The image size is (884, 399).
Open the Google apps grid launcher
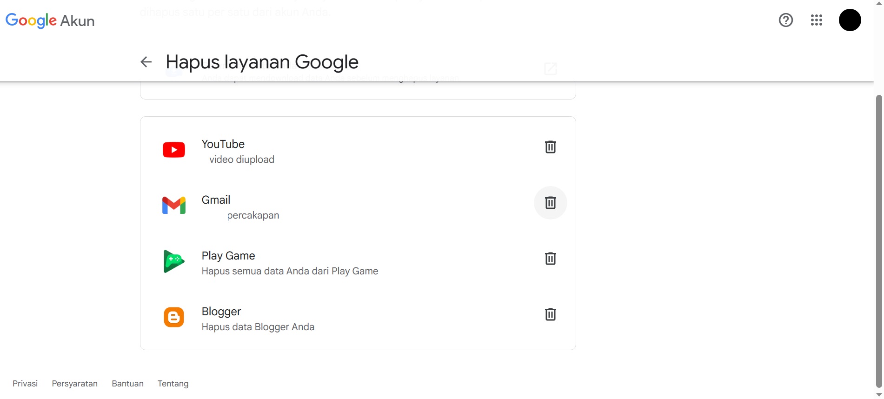[x=817, y=20]
